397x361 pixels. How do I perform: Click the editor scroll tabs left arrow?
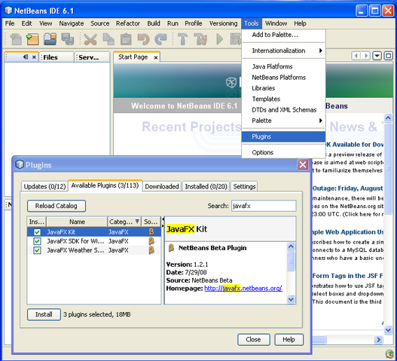(x=356, y=56)
